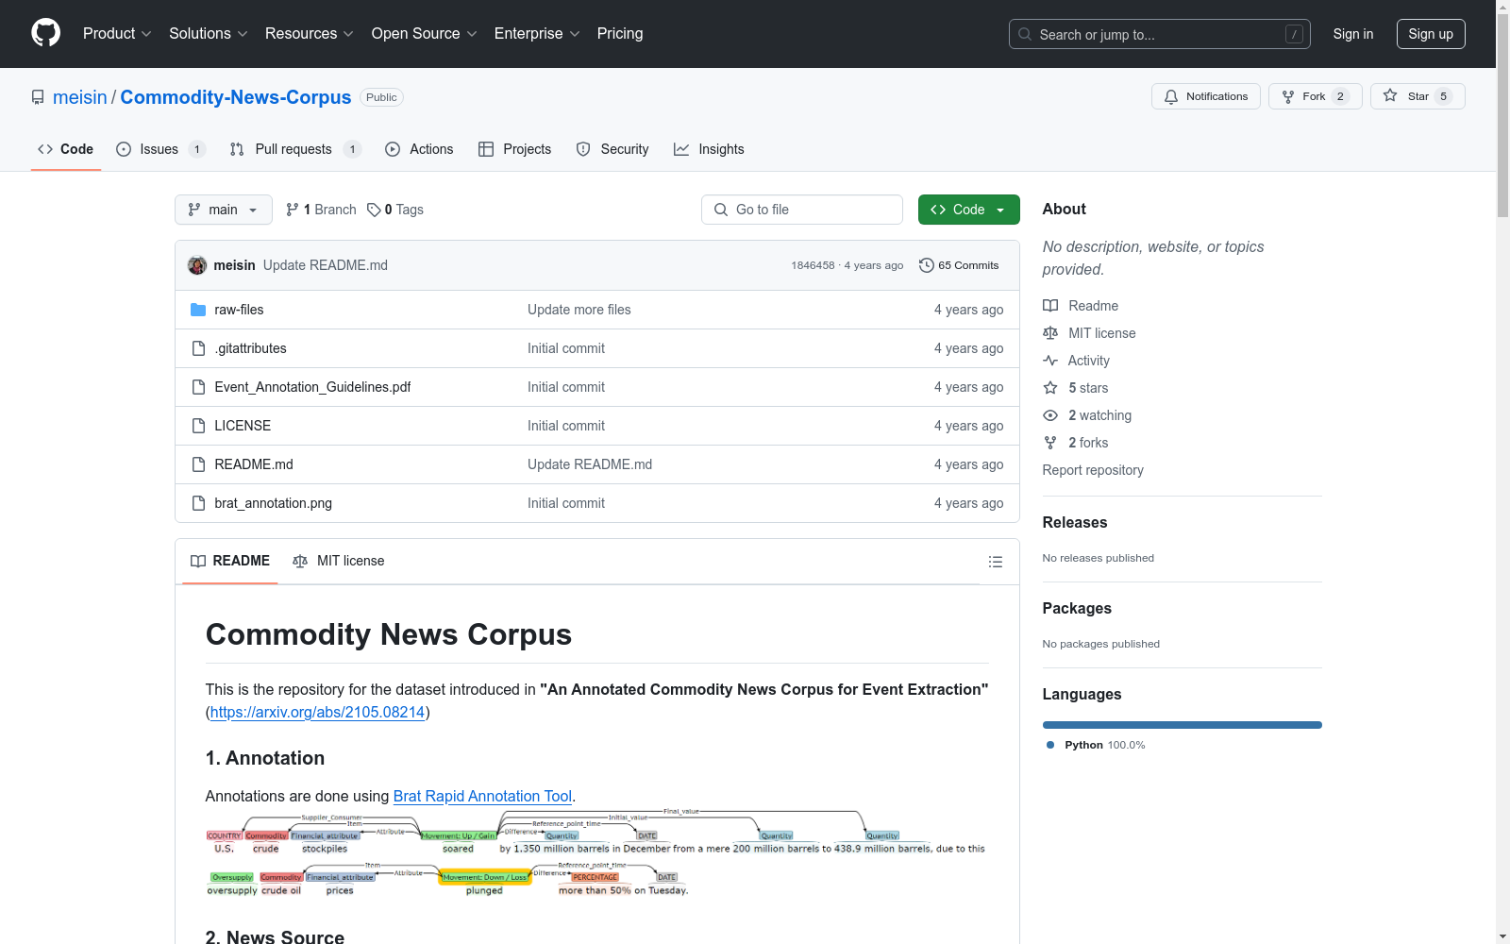Click the Fork icon button
Image resolution: width=1510 pixels, height=944 pixels.
1288,96
